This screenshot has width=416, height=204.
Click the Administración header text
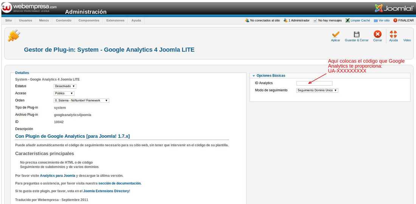(86, 12)
